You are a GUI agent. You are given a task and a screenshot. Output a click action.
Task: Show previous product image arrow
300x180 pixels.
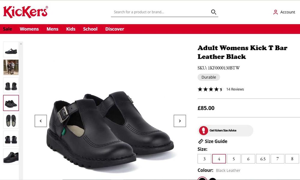tap(41, 121)
